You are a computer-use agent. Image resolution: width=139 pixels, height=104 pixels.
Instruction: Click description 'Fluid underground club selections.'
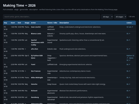pos(73,49)
